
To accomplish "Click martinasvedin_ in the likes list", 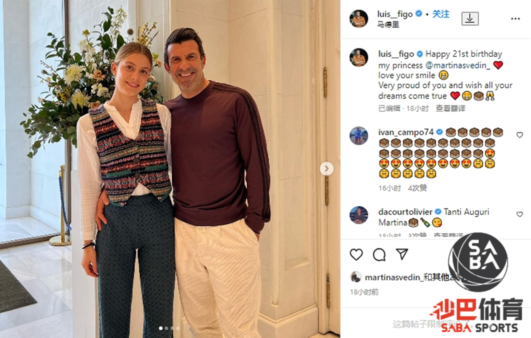I will tap(392, 277).
